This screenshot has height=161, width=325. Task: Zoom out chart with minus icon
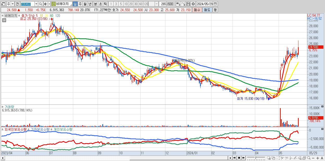pyautogui.click(x=313, y=158)
